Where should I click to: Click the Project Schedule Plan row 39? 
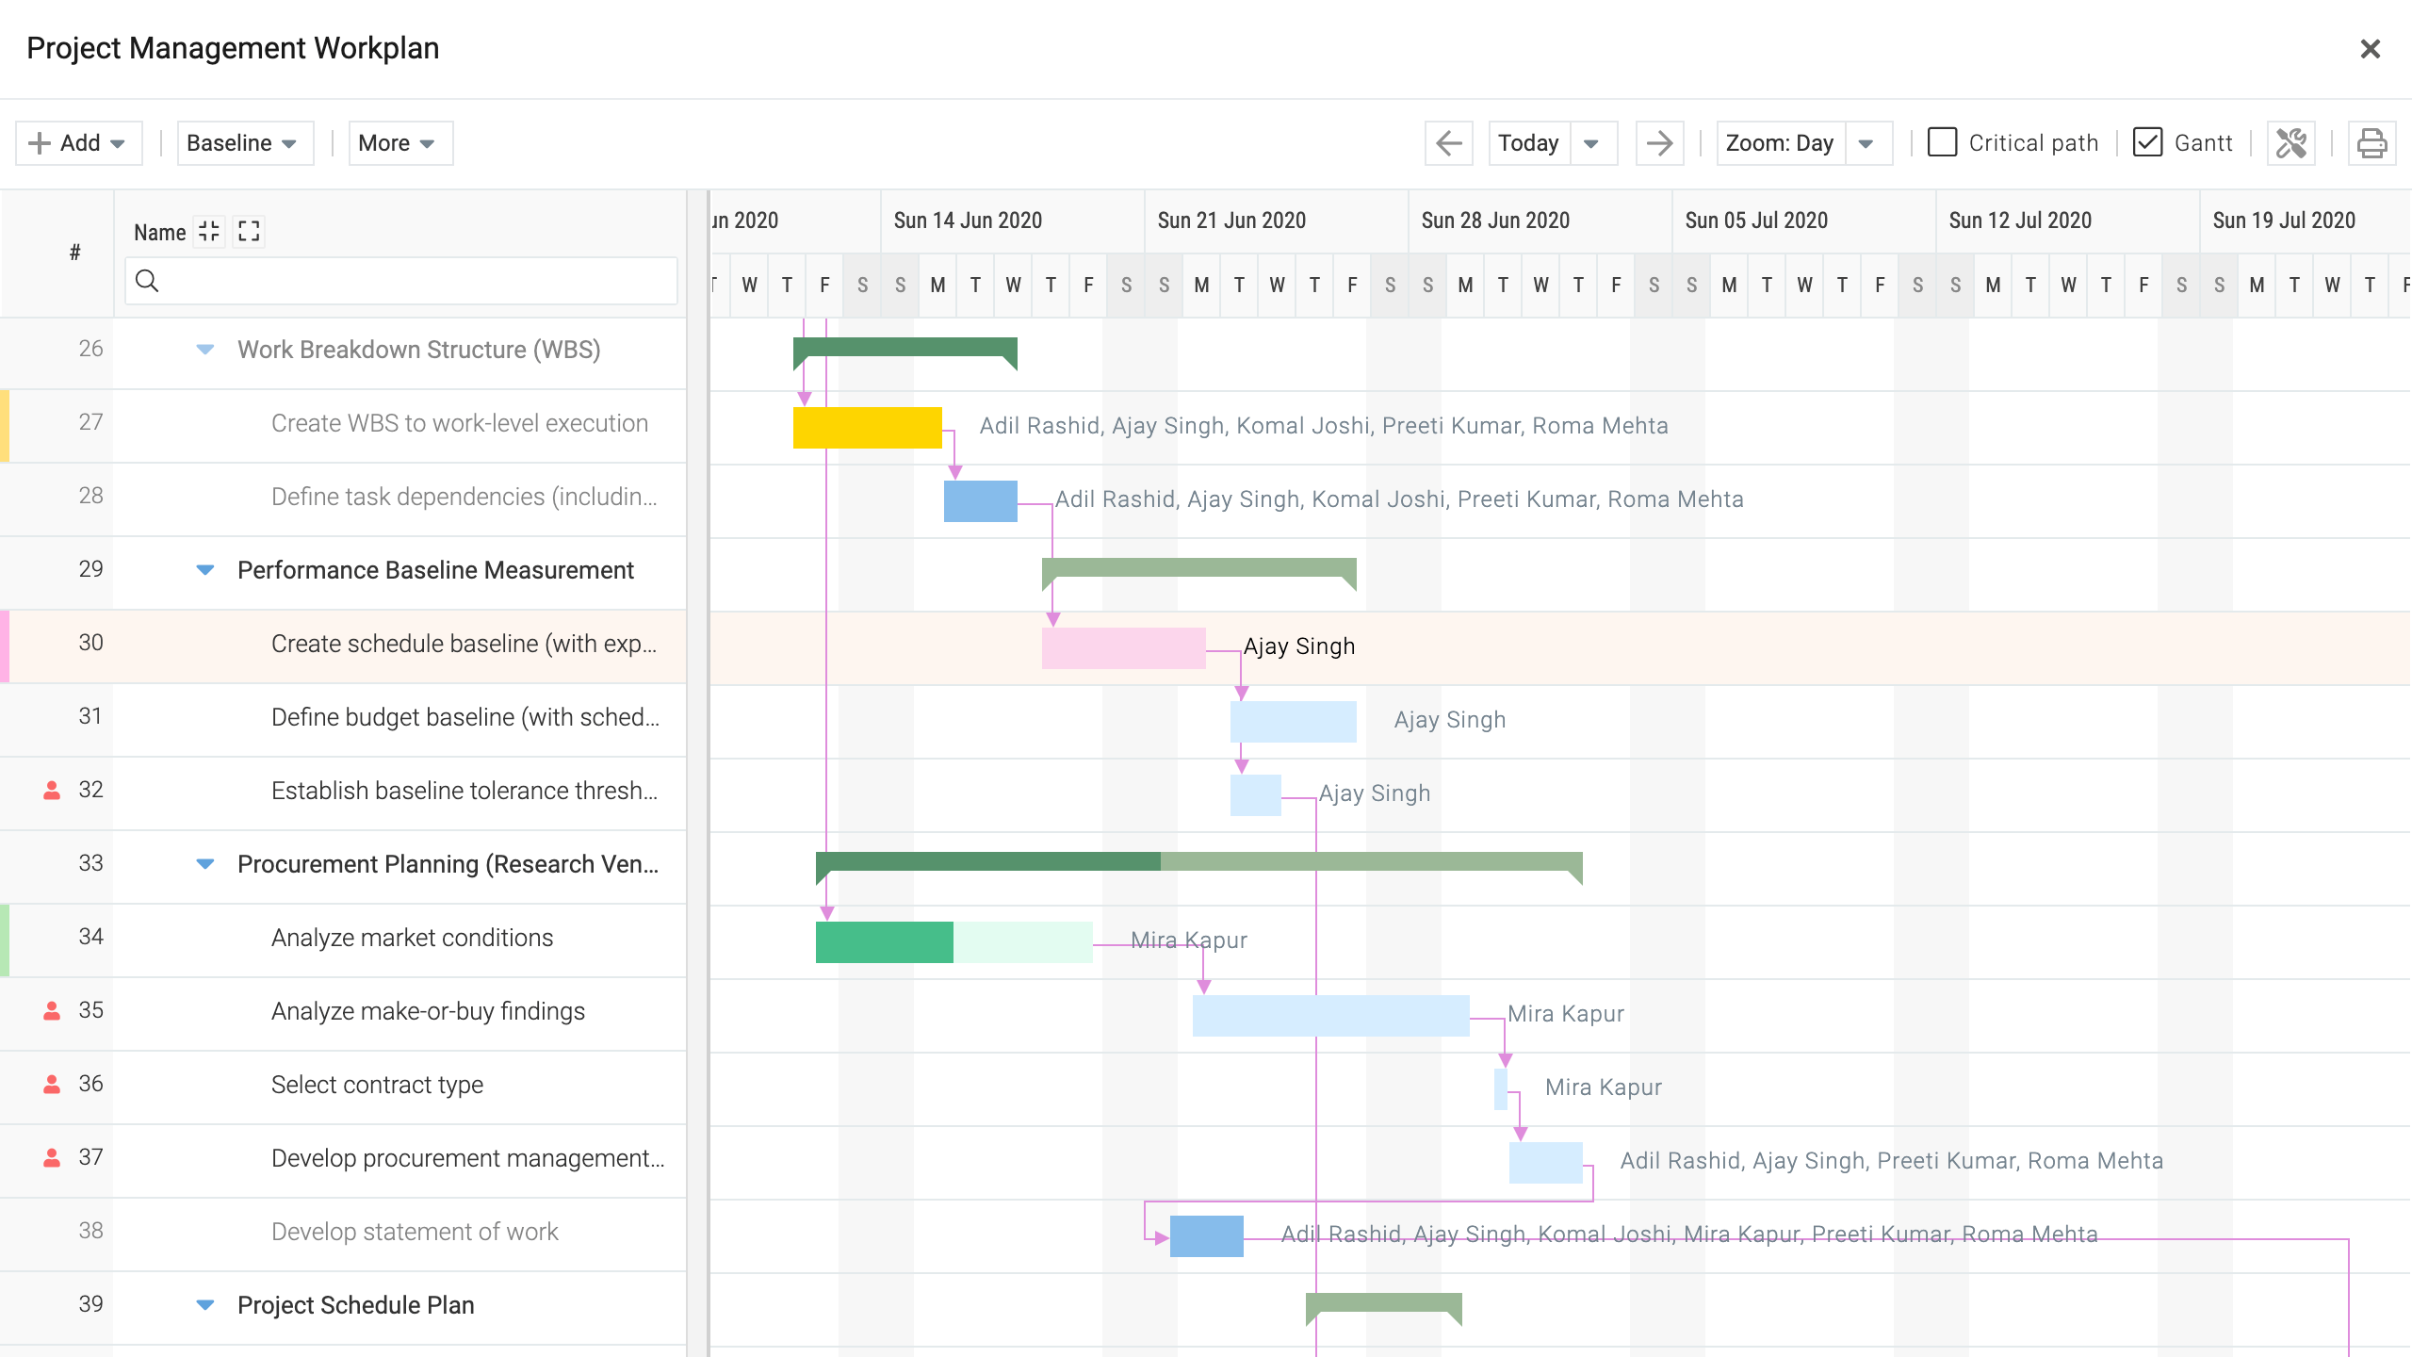tap(354, 1305)
